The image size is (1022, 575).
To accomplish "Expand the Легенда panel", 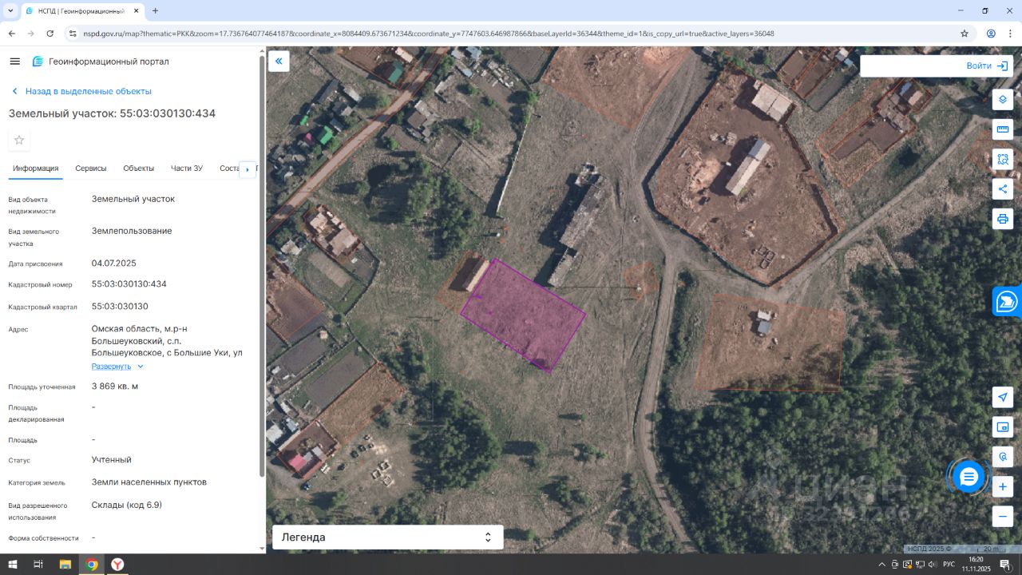I will 387,537.
